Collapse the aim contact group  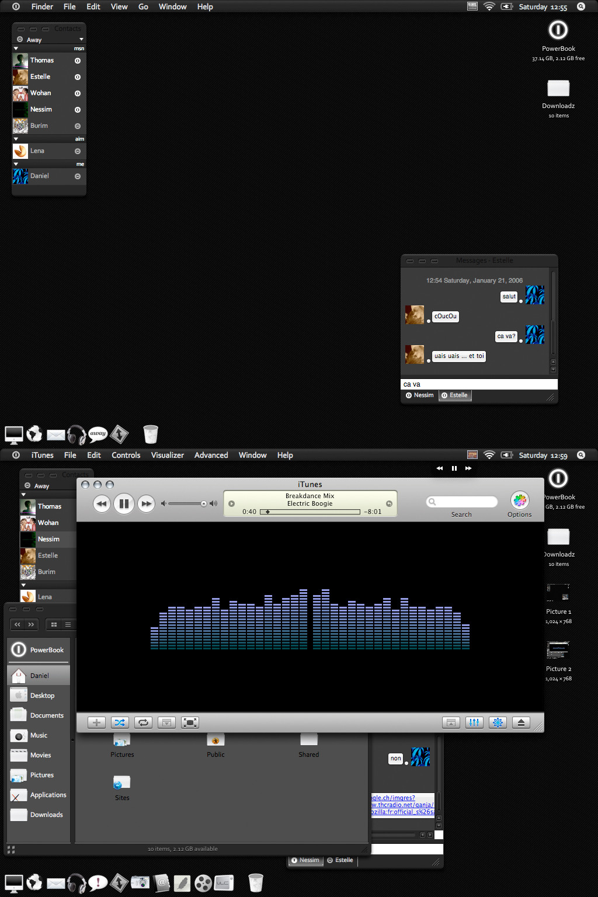(x=16, y=139)
